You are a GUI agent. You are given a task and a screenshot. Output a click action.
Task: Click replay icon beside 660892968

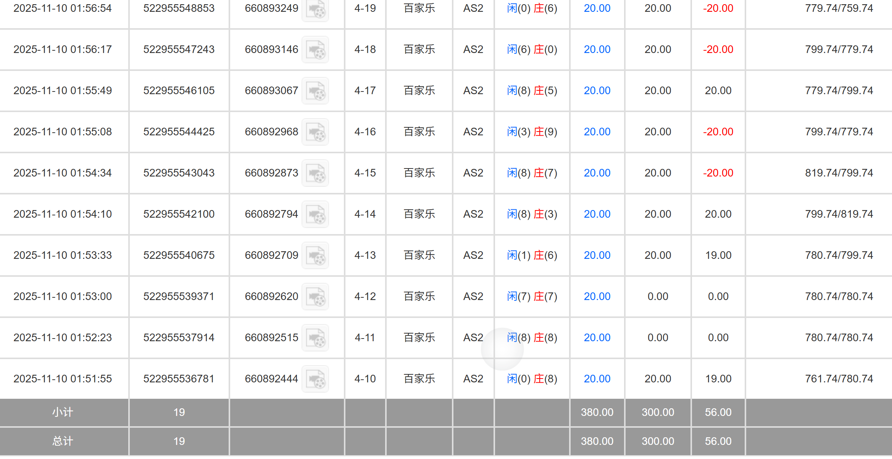[315, 132]
